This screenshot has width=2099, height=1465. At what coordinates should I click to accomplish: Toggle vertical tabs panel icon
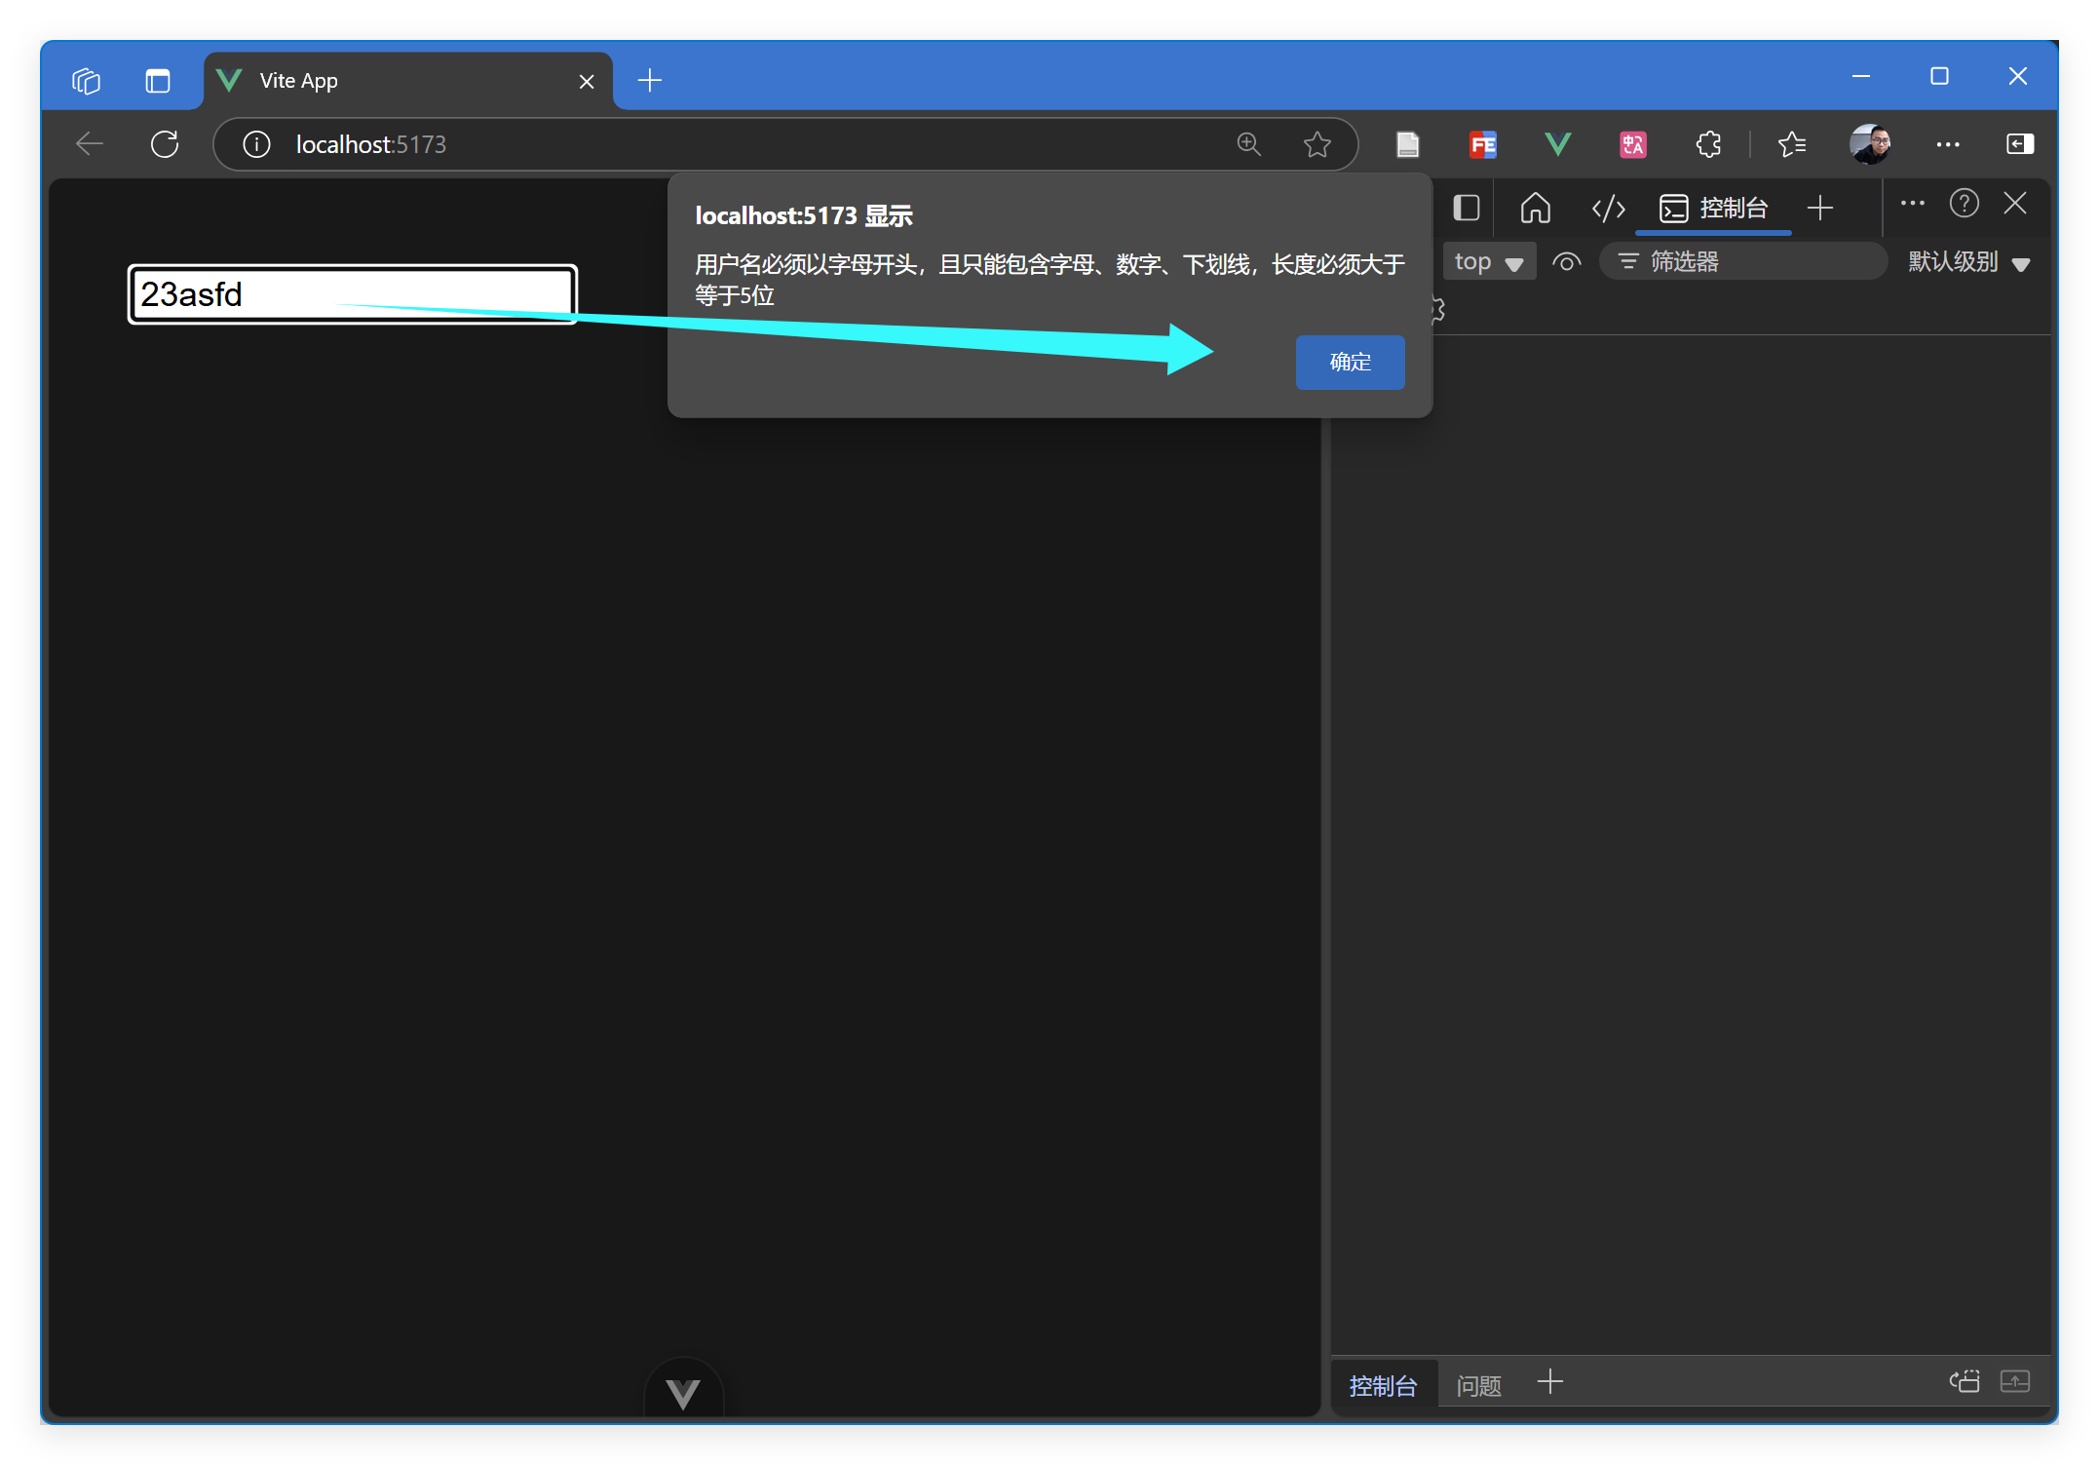pos(158,81)
